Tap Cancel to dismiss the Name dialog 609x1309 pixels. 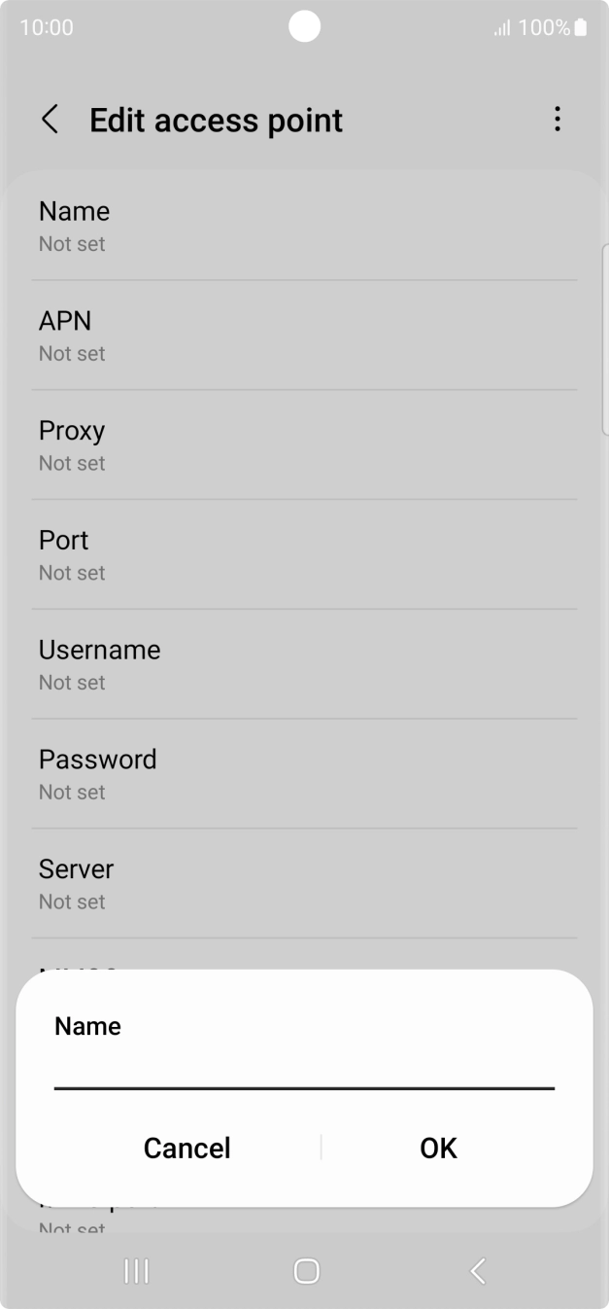click(x=186, y=1148)
